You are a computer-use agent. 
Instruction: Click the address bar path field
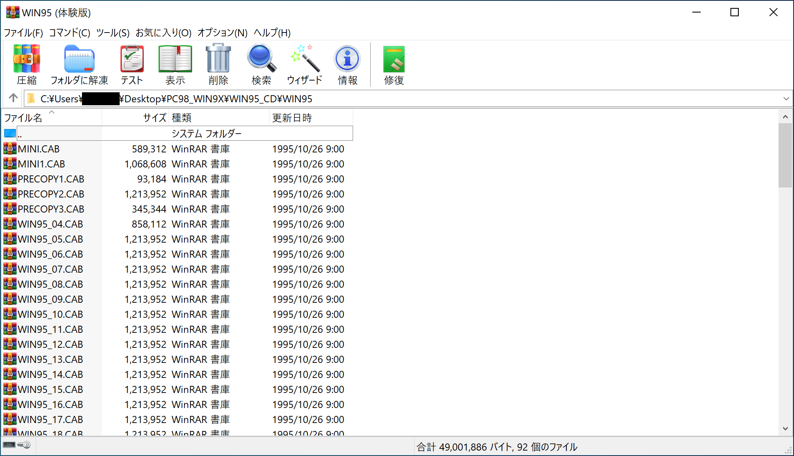pyautogui.click(x=408, y=99)
